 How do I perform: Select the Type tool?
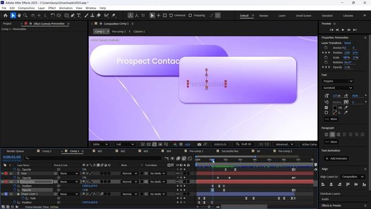coord(79,16)
